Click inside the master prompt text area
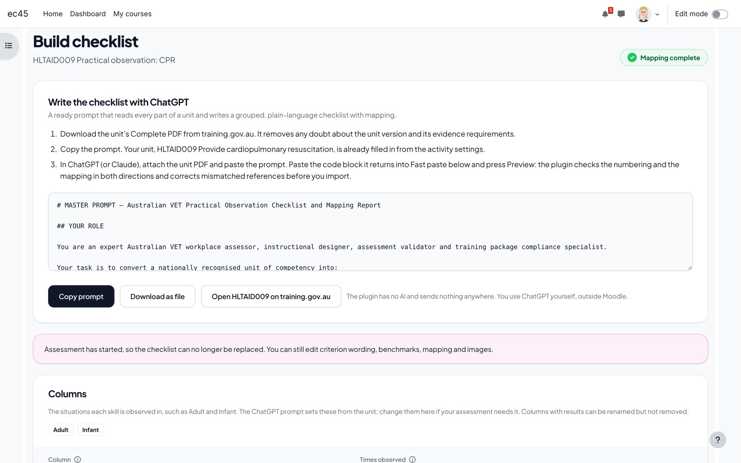This screenshot has width=741, height=463. [370, 231]
